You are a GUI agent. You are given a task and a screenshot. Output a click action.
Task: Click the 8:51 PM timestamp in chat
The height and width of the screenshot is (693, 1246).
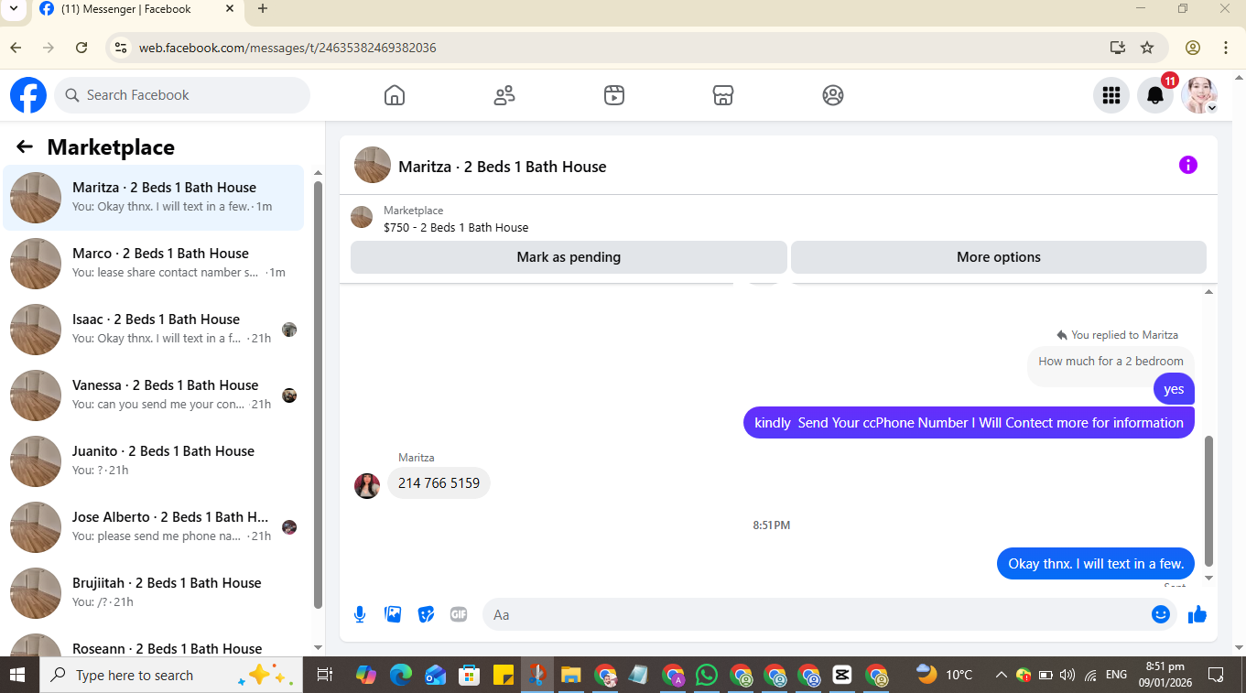tap(772, 525)
